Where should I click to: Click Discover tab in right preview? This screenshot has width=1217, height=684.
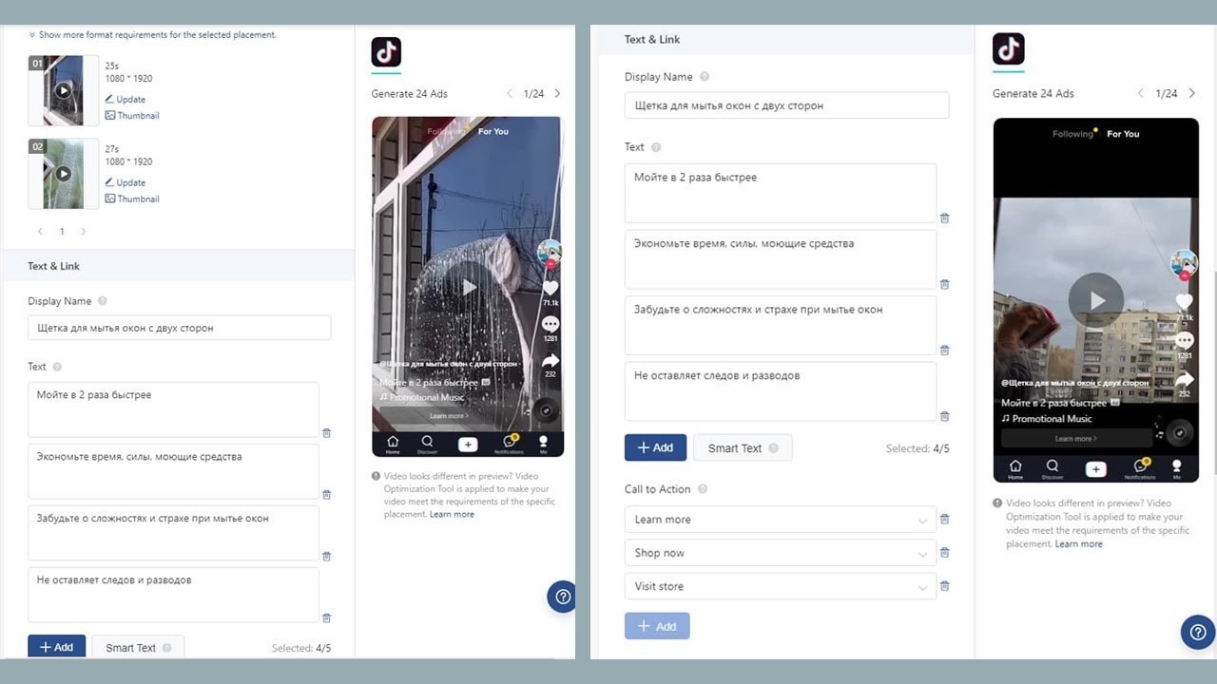(x=1053, y=468)
